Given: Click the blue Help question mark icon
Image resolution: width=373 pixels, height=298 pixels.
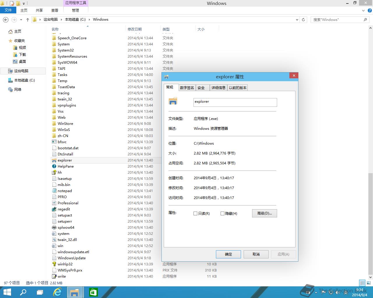Looking at the screenshot, I should click(370, 10).
